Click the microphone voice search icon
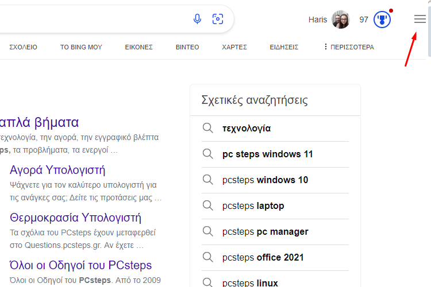 197,19
